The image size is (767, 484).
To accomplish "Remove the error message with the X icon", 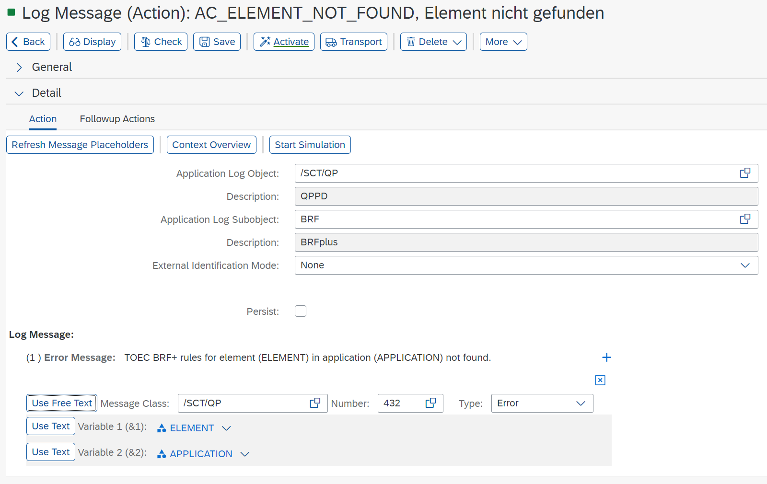I will (x=600, y=380).
